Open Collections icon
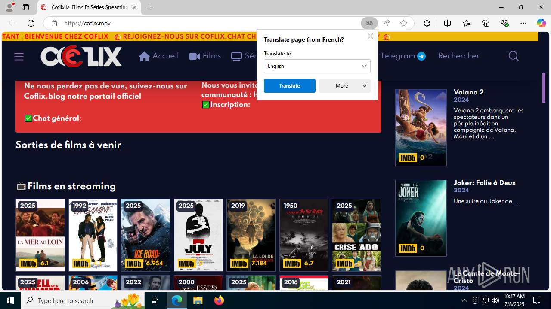551x309 pixels. (486, 23)
